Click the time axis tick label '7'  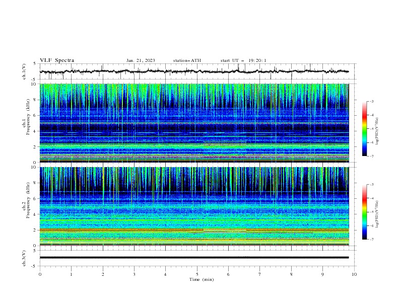point(260,274)
